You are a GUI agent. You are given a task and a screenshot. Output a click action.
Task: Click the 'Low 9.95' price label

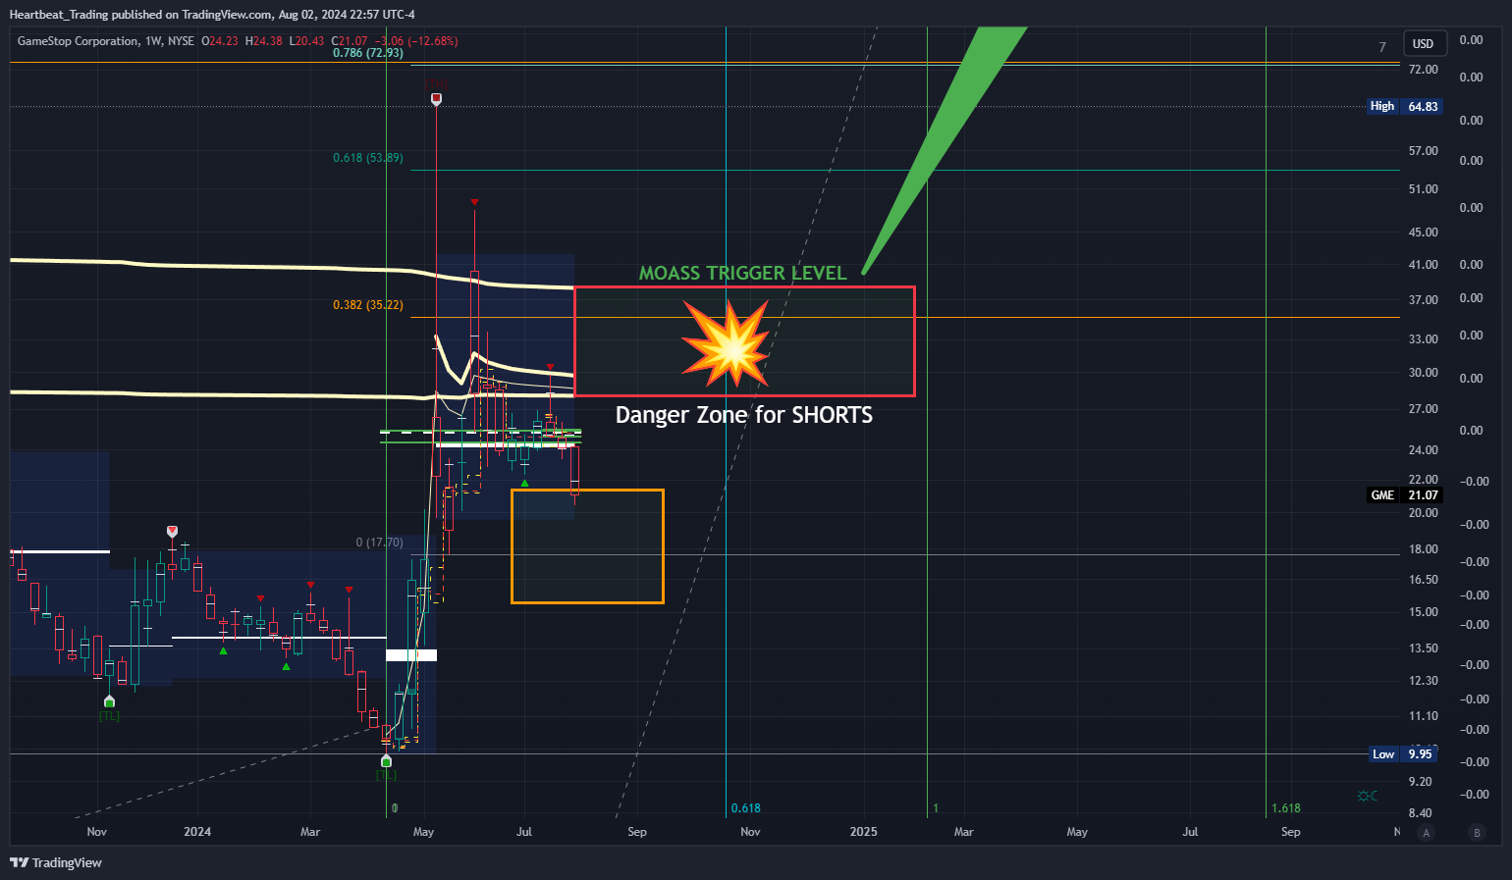1404,754
